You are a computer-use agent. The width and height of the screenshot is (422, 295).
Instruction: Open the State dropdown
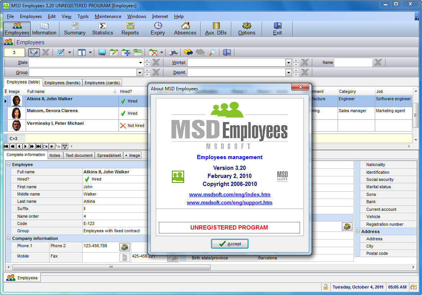pos(140,62)
